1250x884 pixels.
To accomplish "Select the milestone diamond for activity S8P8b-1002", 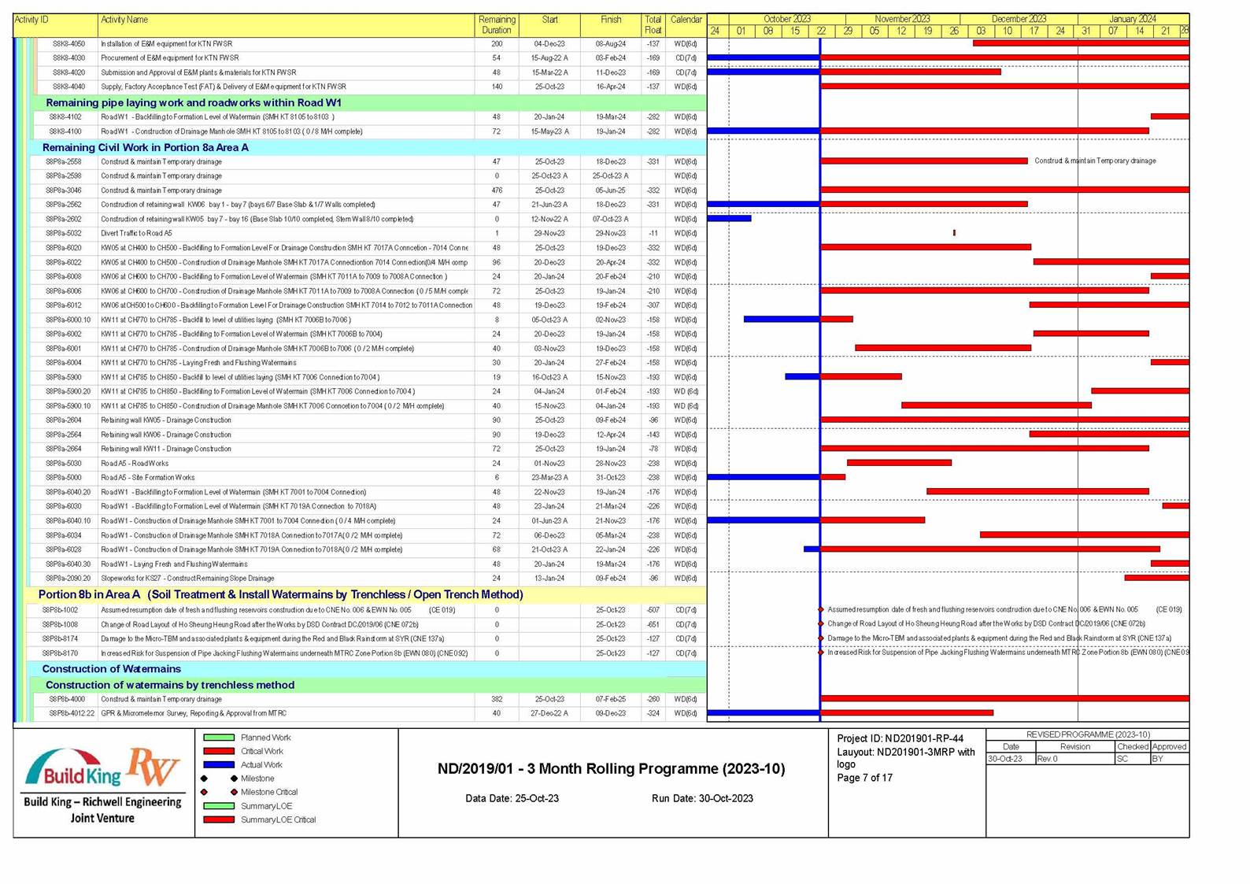I will click(821, 610).
